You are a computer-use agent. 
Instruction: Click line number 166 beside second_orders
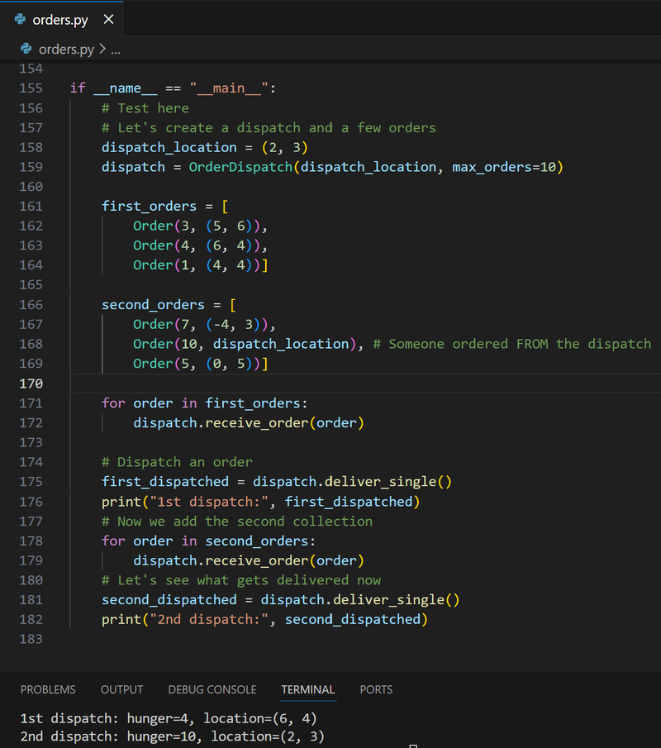point(30,305)
